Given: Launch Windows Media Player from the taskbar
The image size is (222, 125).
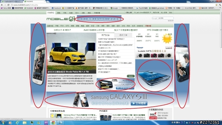Looking at the screenshot, I should click(x=10, y=123).
